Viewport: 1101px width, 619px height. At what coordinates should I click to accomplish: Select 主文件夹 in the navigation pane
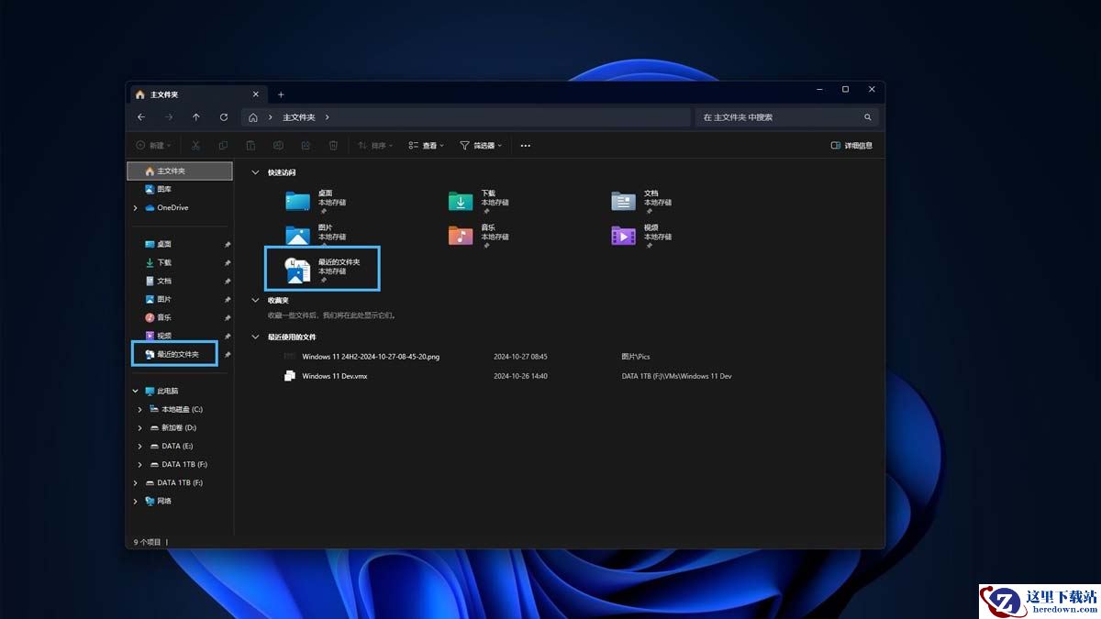click(179, 171)
